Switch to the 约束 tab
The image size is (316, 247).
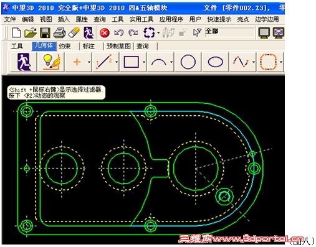tap(65, 46)
